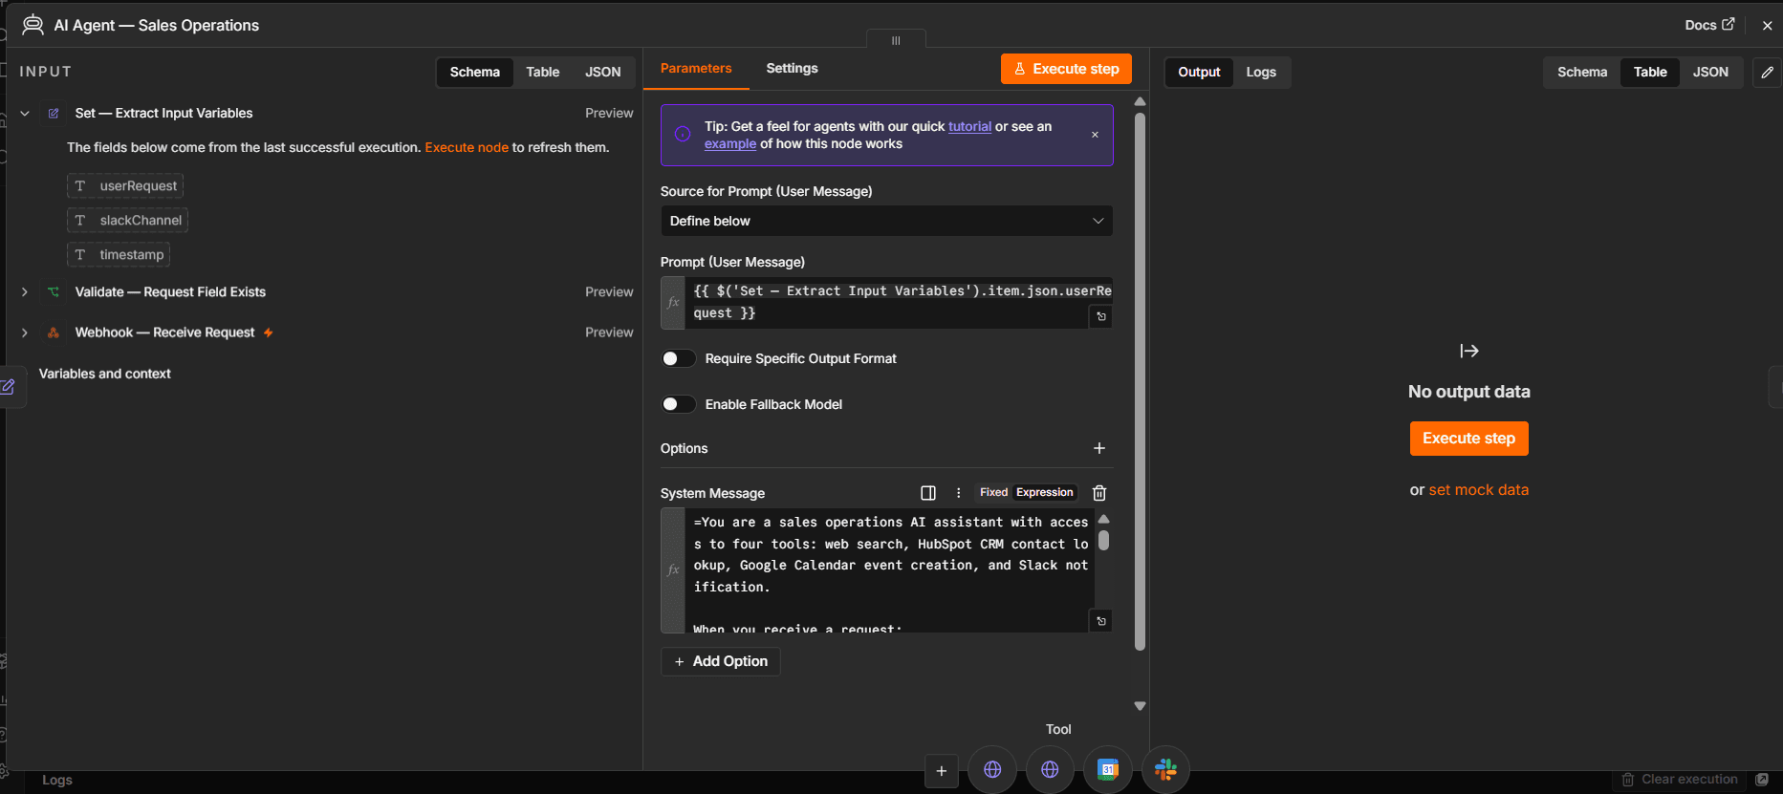
Task: Open expression editor for System Message
Action: tap(1101, 621)
